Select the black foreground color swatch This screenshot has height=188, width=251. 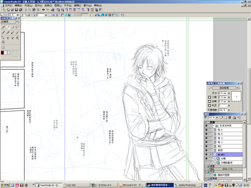2,53
